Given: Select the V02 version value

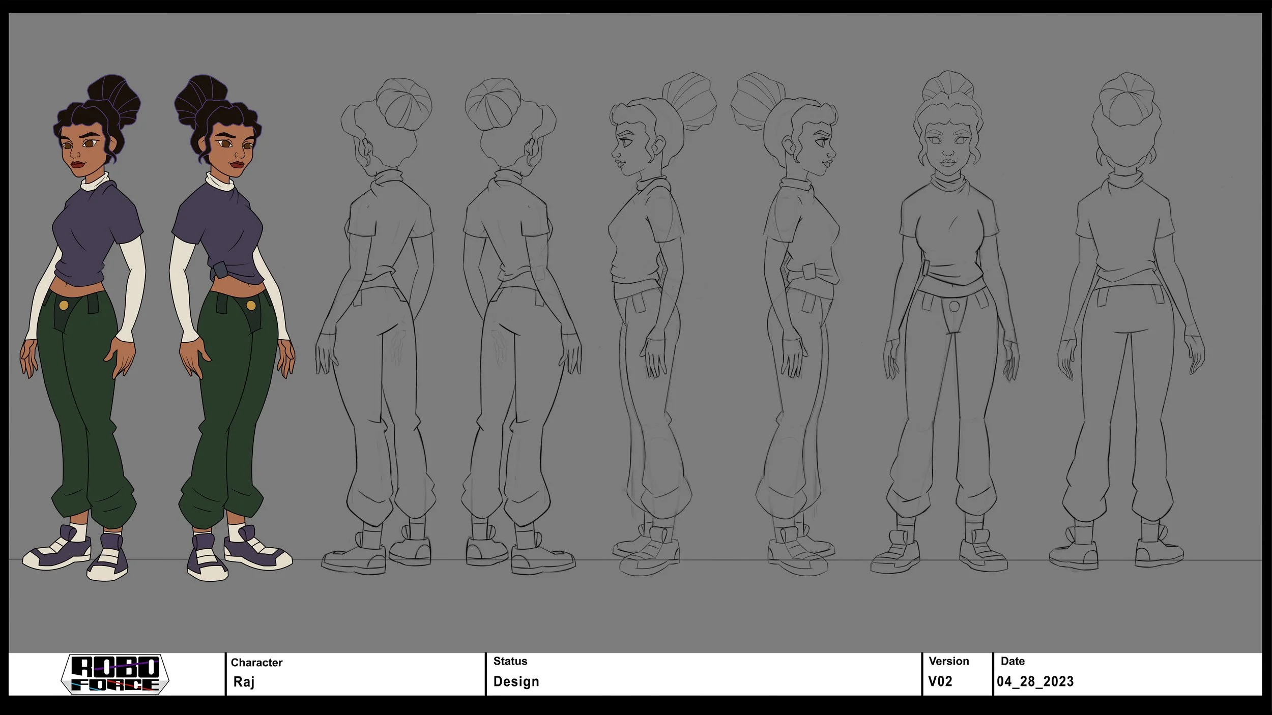Looking at the screenshot, I should tap(940, 682).
